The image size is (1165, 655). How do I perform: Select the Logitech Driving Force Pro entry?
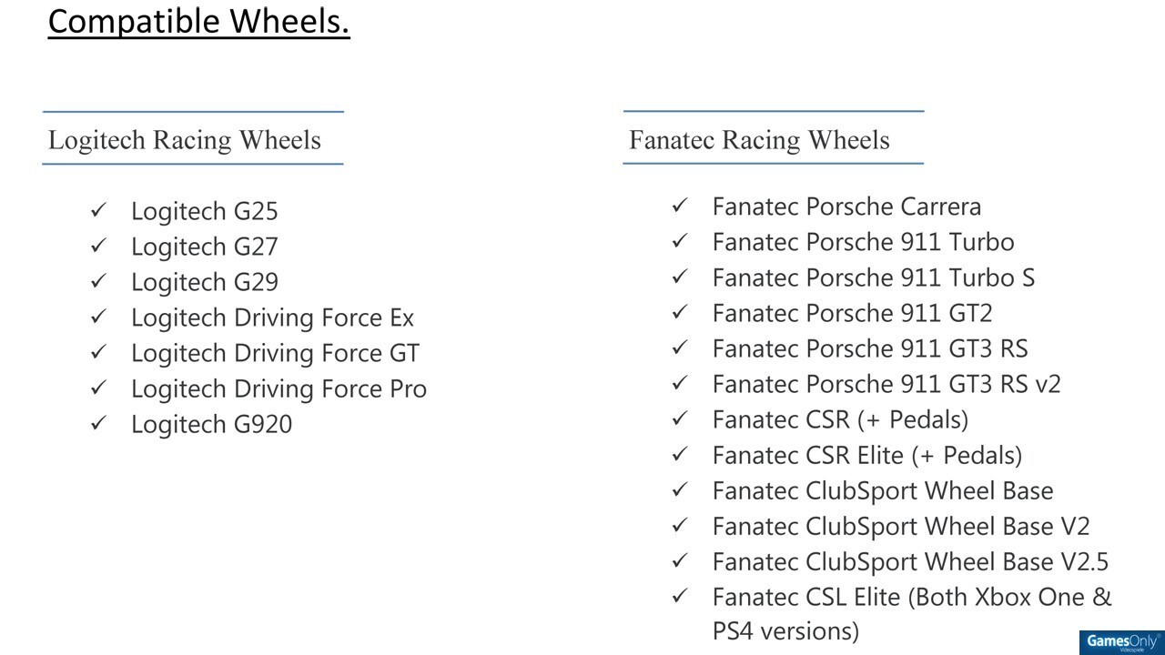coord(279,388)
